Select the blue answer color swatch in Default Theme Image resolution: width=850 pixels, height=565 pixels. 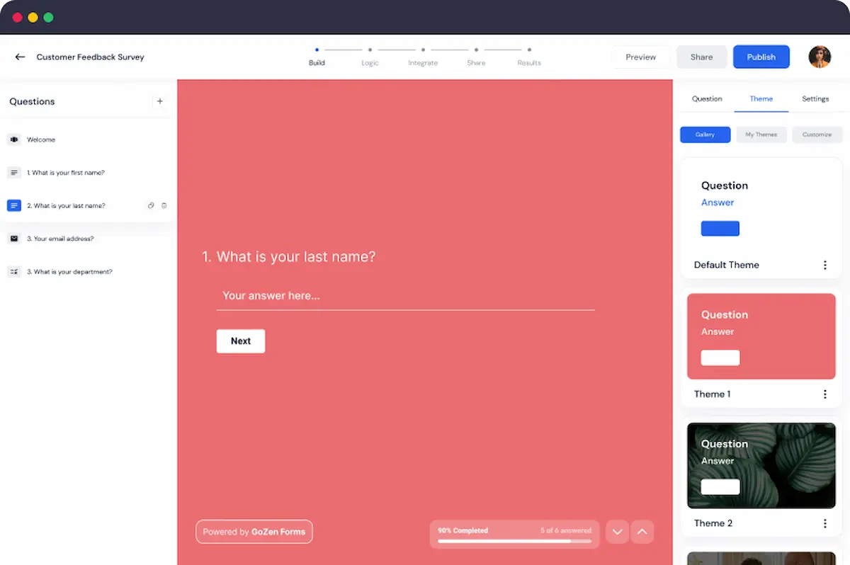(x=720, y=228)
